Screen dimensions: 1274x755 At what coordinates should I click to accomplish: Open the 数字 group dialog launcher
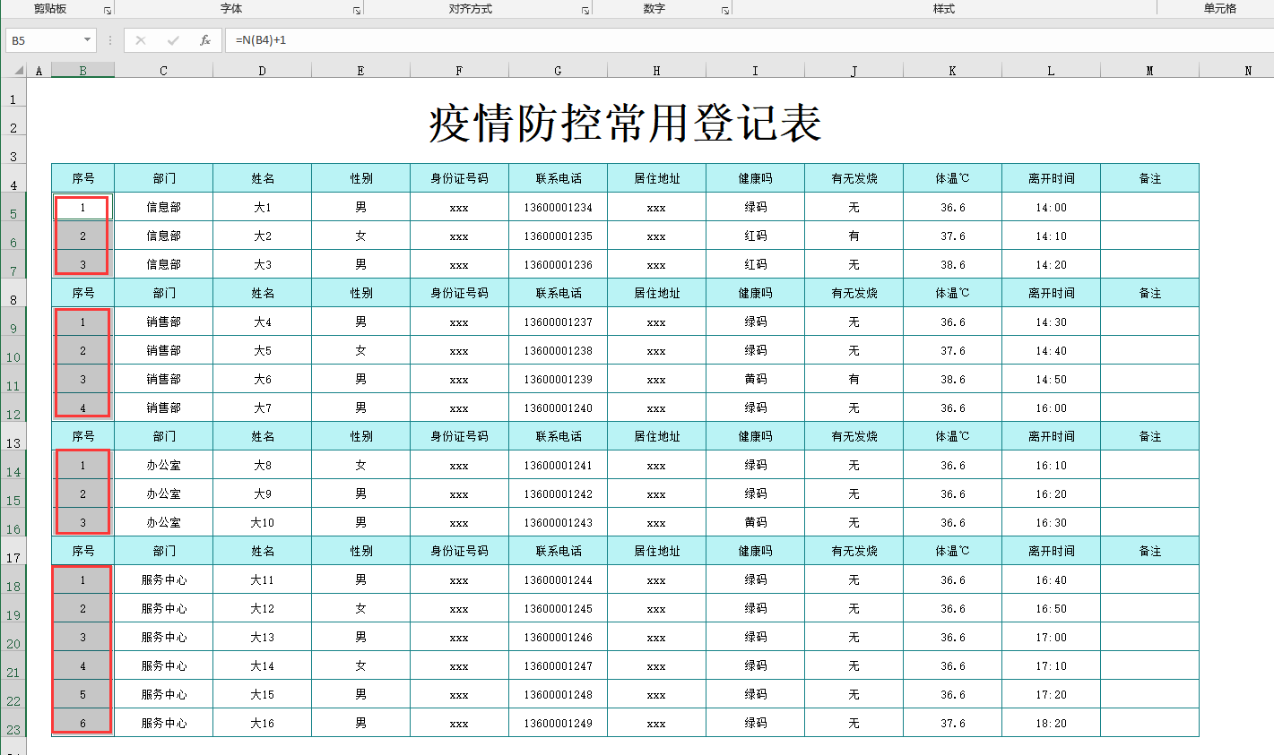click(725, 11)
